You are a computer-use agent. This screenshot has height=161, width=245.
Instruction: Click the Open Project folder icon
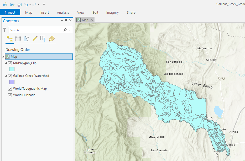point(12,4)
